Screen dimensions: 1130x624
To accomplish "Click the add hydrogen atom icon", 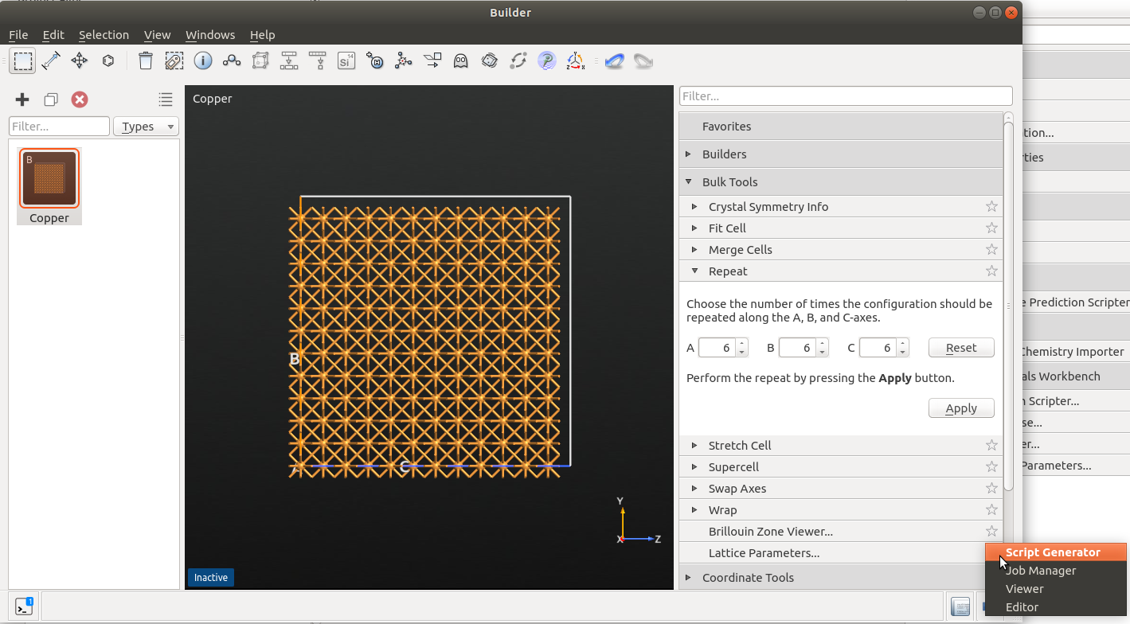I will pyautogui.click(x=375, y=60).
